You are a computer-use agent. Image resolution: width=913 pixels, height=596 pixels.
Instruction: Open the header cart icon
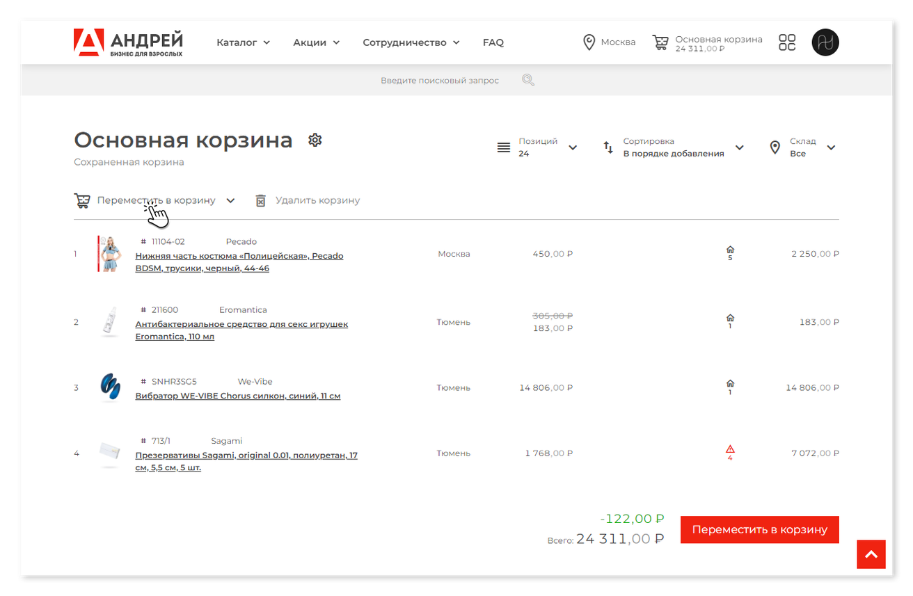[660, 43]
